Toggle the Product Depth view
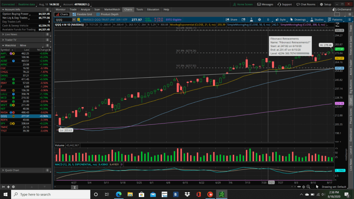The height and width of the screenshot is (199, 354). pyautogui.click(x=108, y=15)
